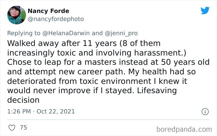
Task: Click the 1:26 PM timestamp
Action: tap(19, 111)
